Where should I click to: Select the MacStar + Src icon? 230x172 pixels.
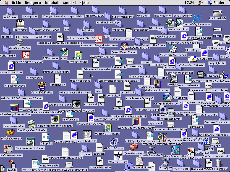coord(118,156)
